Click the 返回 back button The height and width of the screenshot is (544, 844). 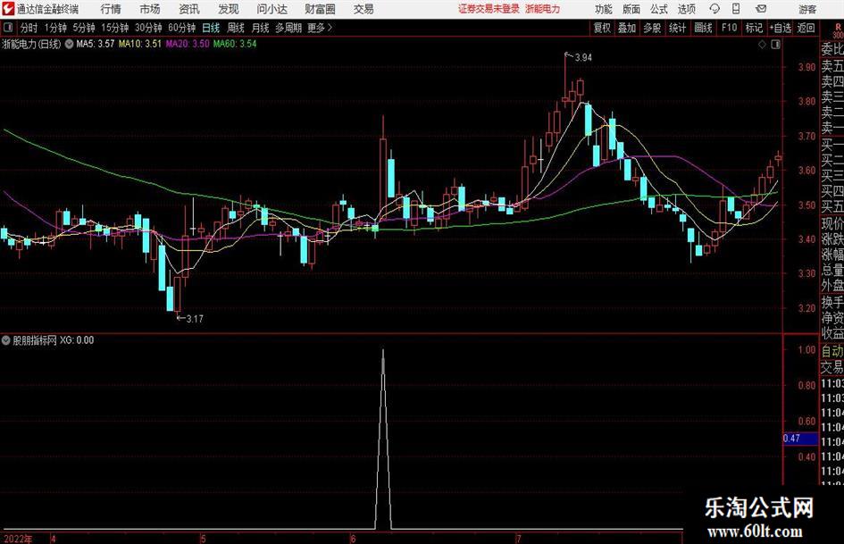[x=806, y=28]
